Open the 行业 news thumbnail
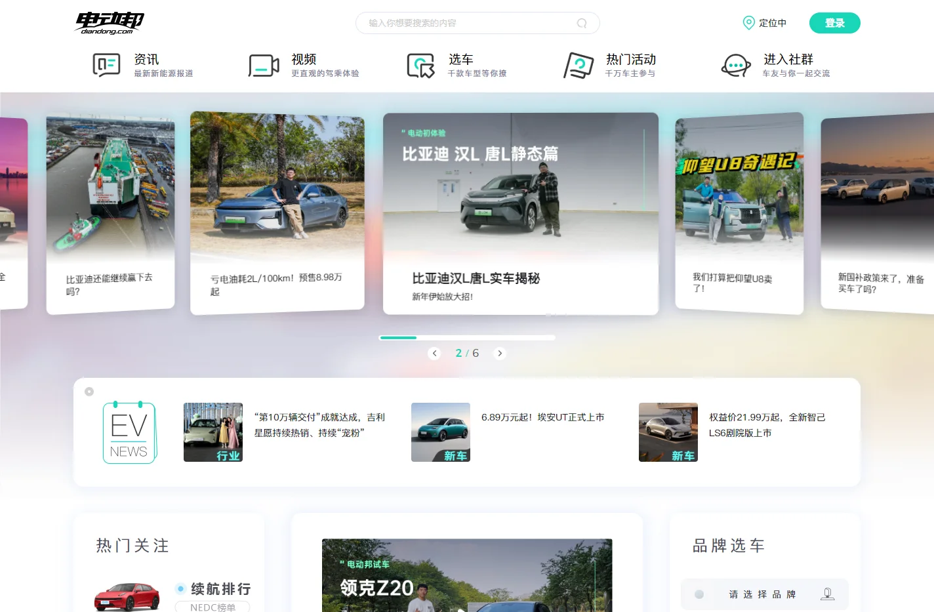 click(x=213, y=432)
